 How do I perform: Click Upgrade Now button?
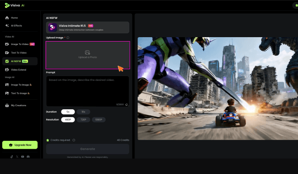pyautogui.click(x=20, y=145)
